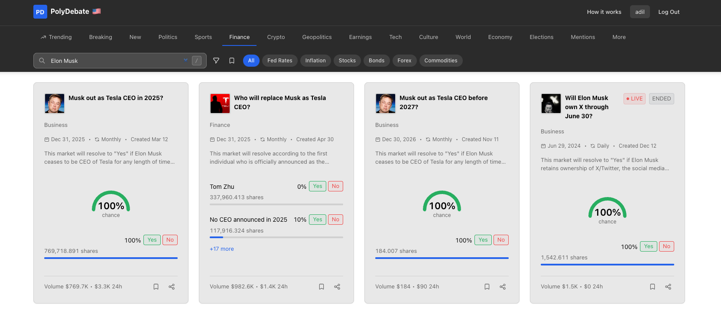This screenshot has height=317, width=721.
Task: Open the Geopolitics tab
Action: [x=317, y=37]
